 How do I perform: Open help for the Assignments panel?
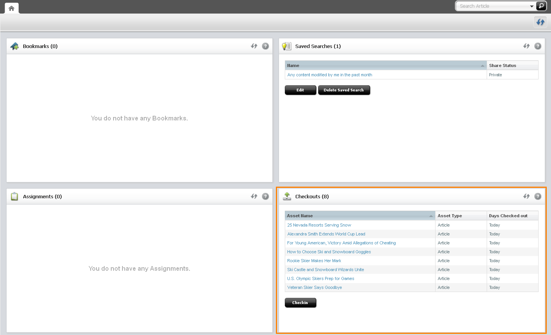tap(265, 196)
